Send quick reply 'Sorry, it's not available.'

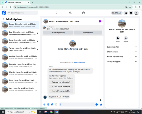(61, 91)
